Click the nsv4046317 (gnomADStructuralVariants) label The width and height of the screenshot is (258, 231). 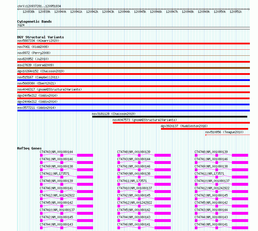[x=50, y=89]
